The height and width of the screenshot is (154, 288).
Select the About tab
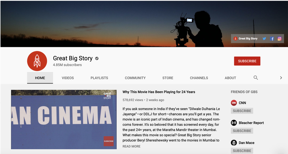coord(230,78)
